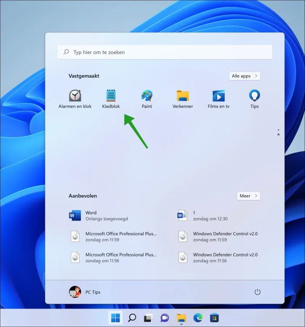Click the PC Tips account name

(x=93, y=292)
